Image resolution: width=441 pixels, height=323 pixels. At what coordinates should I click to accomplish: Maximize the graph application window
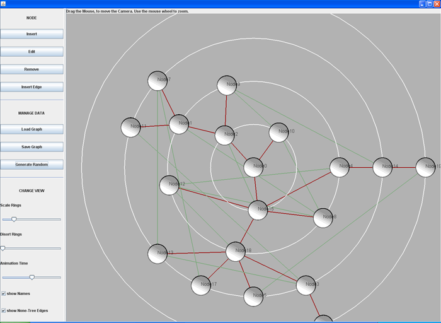pyautogui.click(x=430, y=4)
